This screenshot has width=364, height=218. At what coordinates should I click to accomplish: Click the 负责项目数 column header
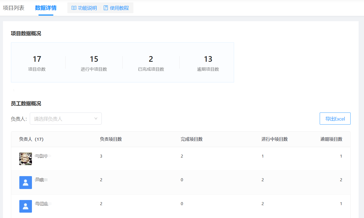click(111, 139)
